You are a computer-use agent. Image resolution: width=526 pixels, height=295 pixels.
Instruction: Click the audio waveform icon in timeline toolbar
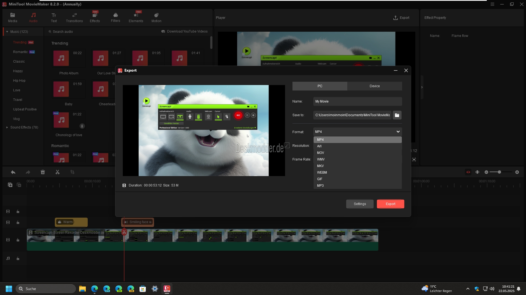tap(477, 172)
